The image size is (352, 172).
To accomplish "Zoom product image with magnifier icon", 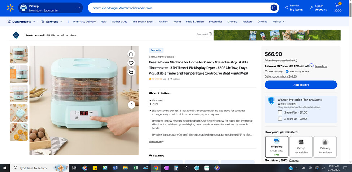I will [x=131, y=72].
